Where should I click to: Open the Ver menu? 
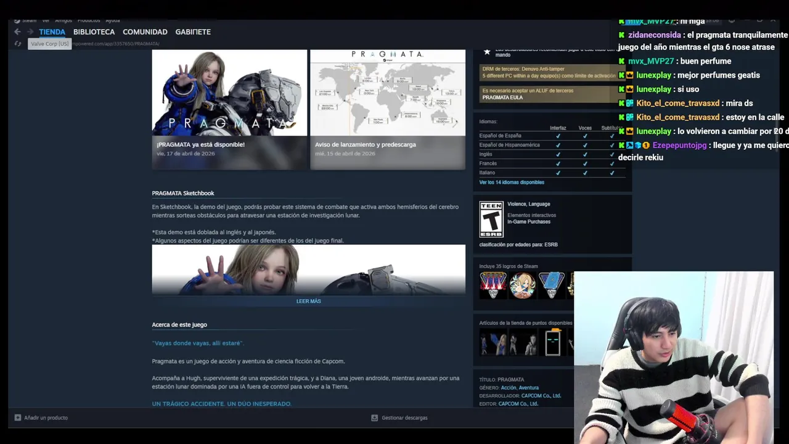pos(46,20)
